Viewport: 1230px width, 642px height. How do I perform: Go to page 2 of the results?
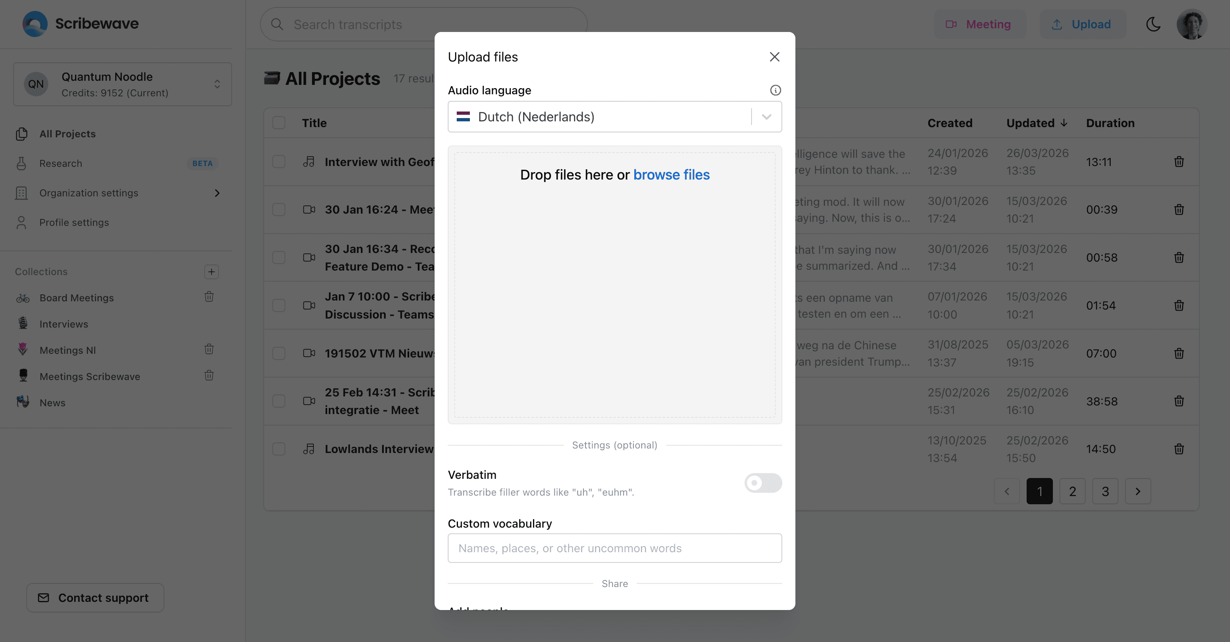click(1072, 491)
